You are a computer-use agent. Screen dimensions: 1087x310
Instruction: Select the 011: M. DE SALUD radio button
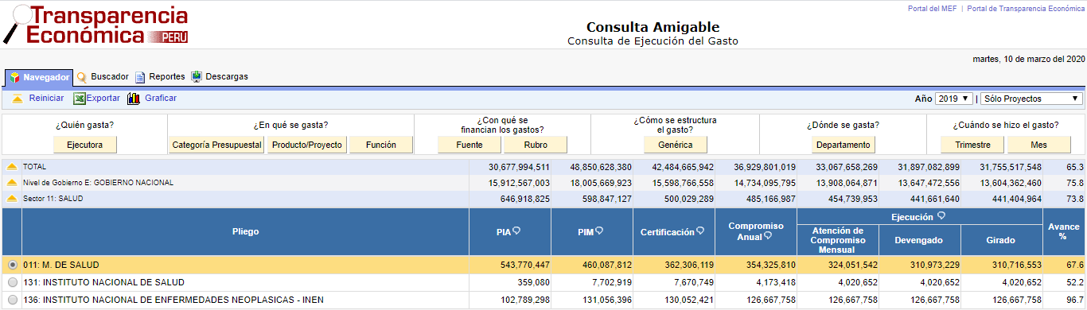12,265
